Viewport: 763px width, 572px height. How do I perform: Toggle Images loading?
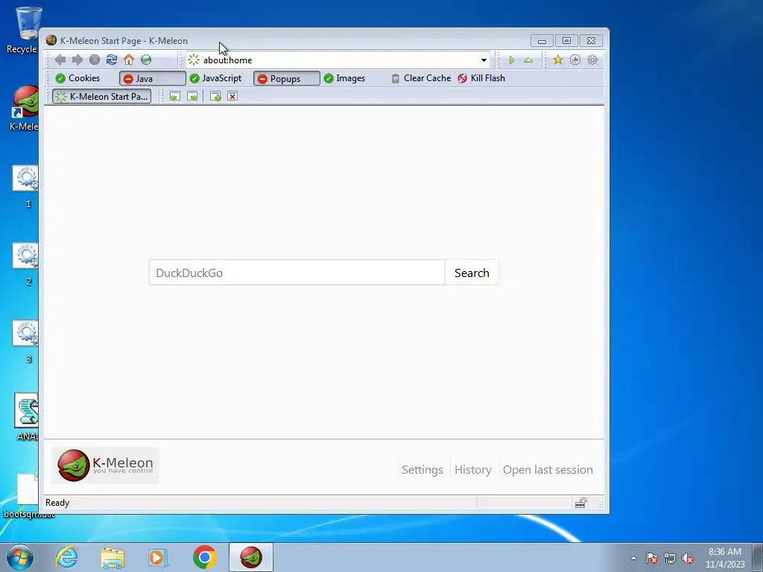tap(344, 78)
